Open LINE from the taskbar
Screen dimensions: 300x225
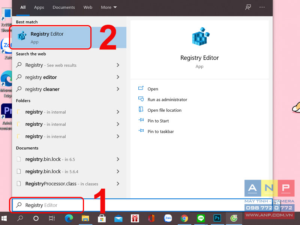[201, 218]
